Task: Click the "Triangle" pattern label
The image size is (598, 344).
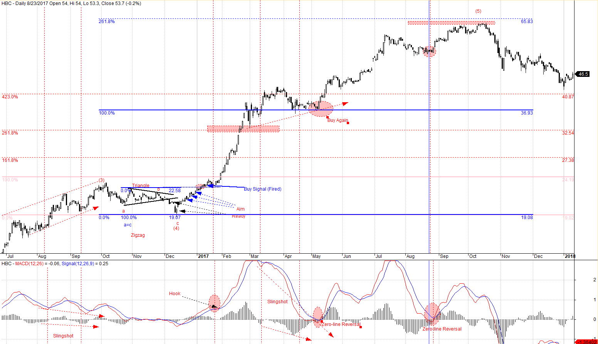Action: pos(141,186)
